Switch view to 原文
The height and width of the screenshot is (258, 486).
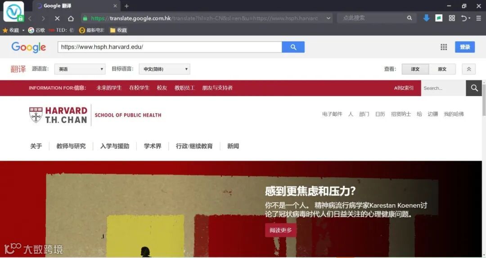pyautogui.click(x=442, y=69)
